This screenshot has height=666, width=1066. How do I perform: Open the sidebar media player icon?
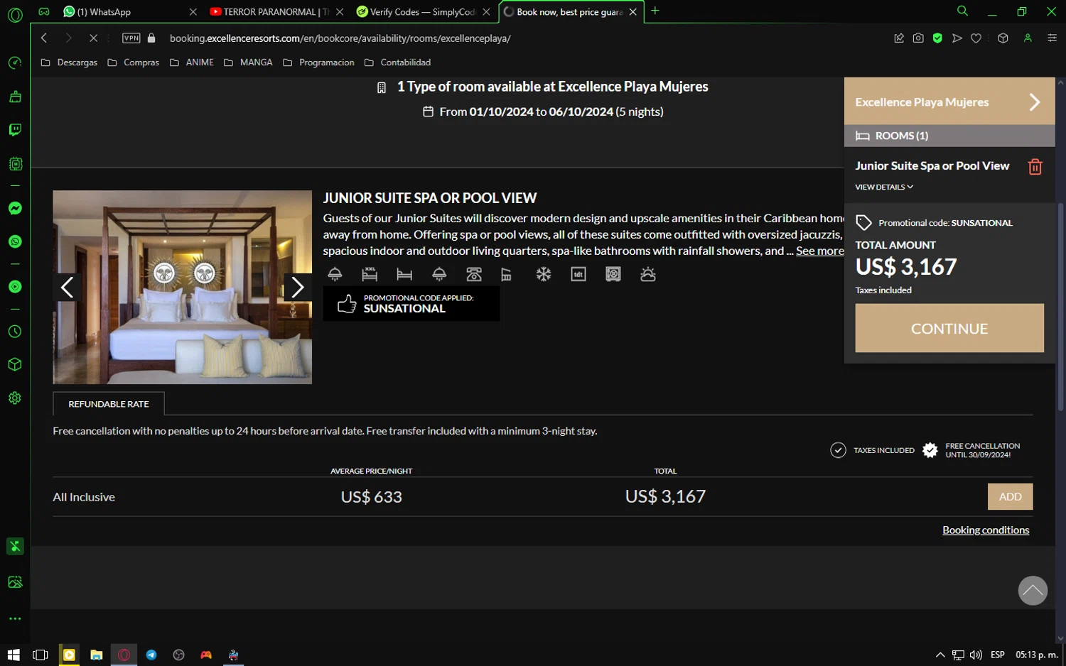(15, 287)
